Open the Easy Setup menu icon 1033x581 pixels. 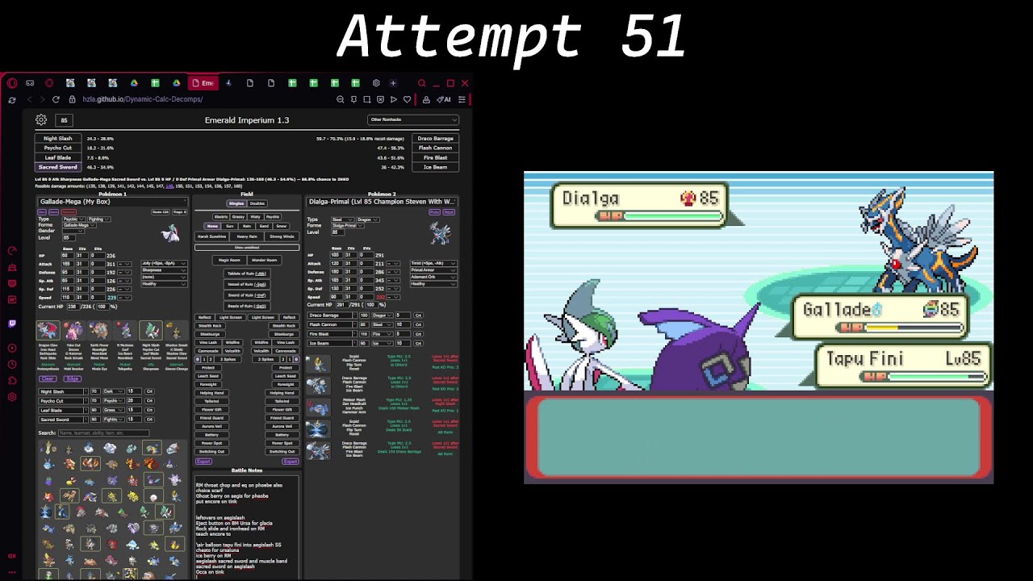[x=462, y=99]
